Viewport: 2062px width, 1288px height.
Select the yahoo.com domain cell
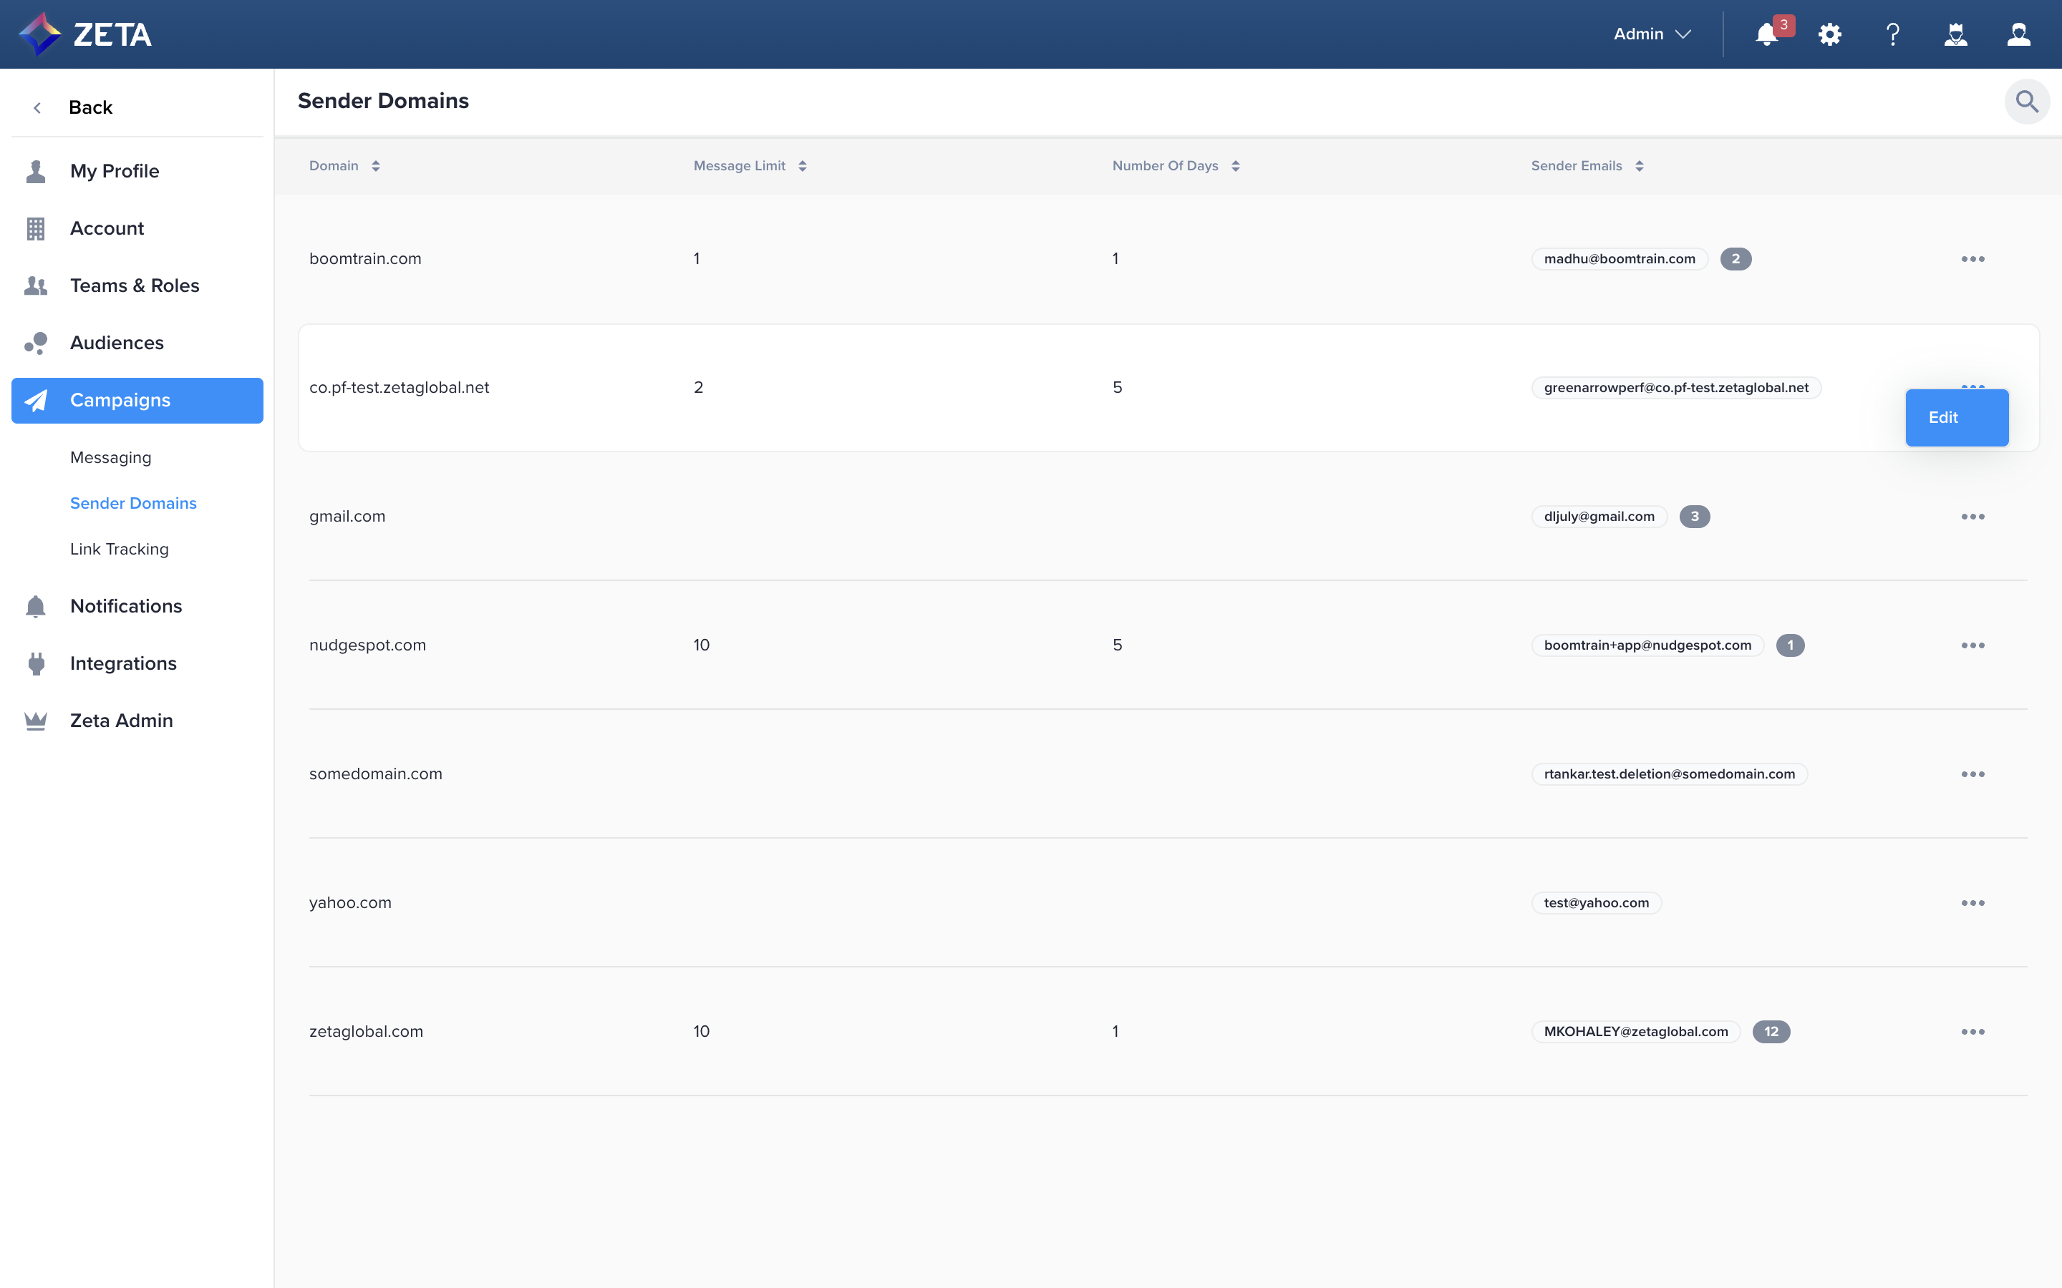click(x=350, y=902)
